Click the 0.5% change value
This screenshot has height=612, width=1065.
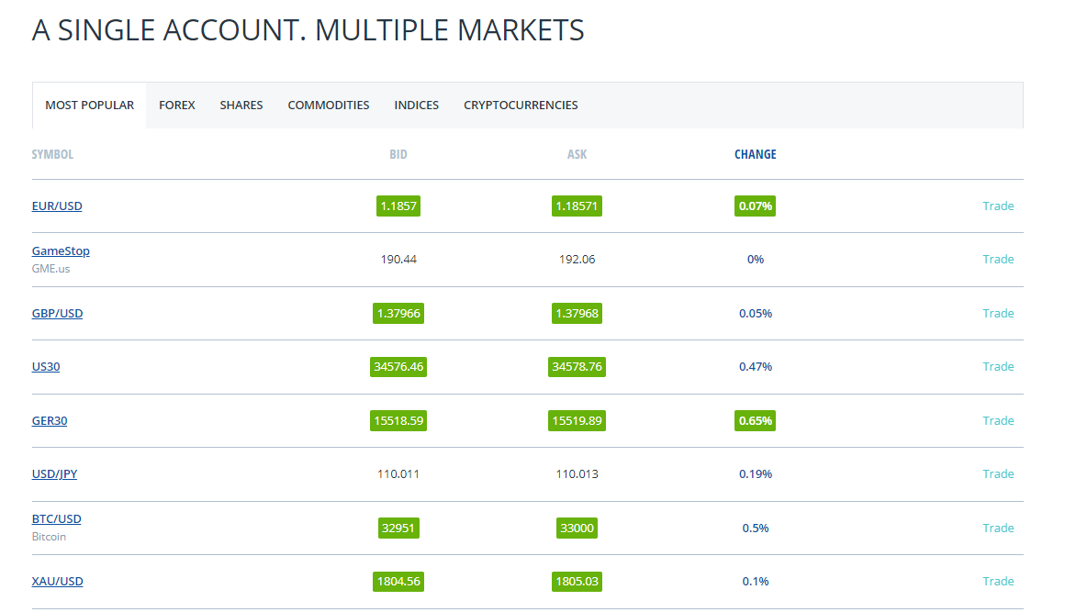(756, 528)
